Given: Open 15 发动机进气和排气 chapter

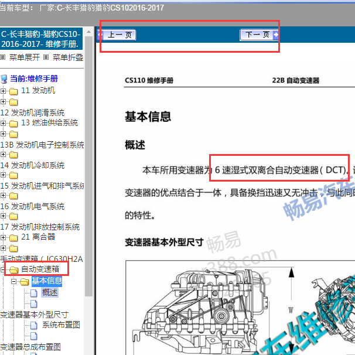Looking at the screenshot, I should (x=42, y=186).
